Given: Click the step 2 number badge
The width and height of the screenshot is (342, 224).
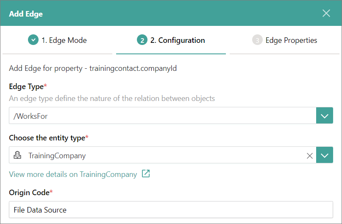Looking at the screenshot, I should click(x=142, y=40).
